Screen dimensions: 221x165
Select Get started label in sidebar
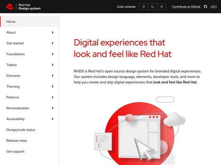15,43
